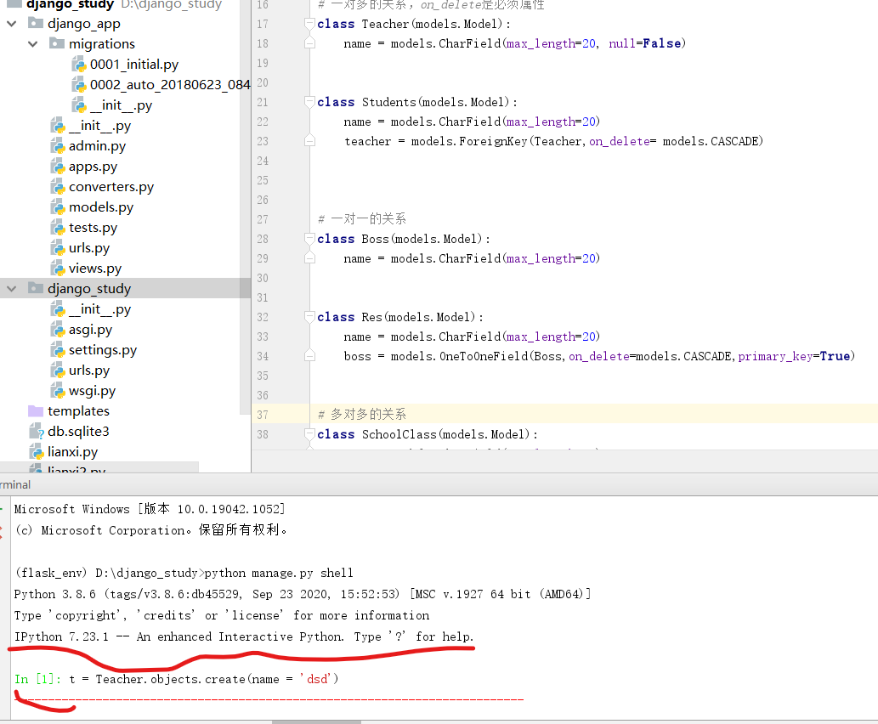This screenshot has width=878, height=724.
Task: Open urls.py under django_app
Action: pyautogui.click(x=89, y=248)
